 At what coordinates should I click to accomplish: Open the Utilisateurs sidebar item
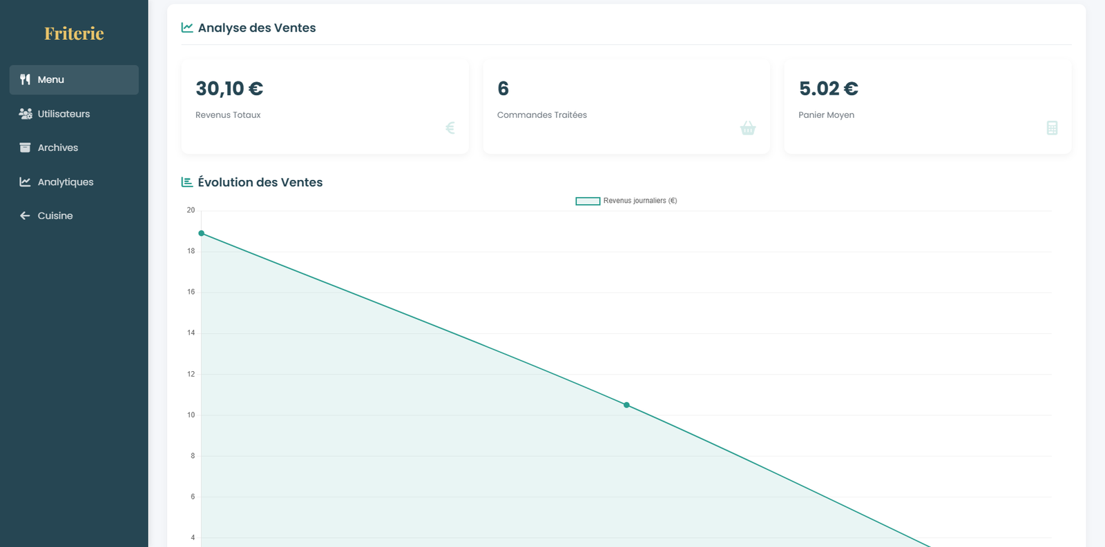pyautogui.click(x=74, y=114)
